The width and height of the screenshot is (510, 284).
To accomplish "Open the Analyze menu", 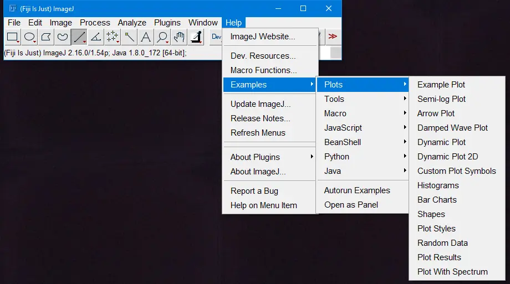I will click(x=132, y=23).
